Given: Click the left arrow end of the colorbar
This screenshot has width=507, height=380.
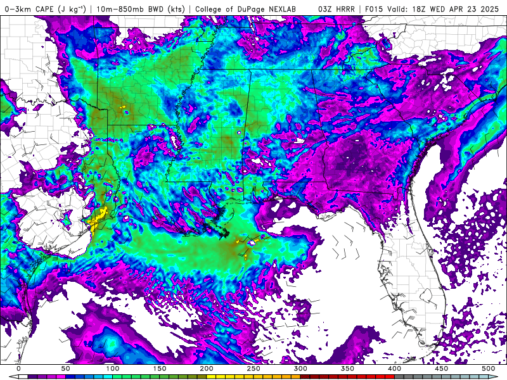Looking at the screenshot, I should (x=14, y=377).
